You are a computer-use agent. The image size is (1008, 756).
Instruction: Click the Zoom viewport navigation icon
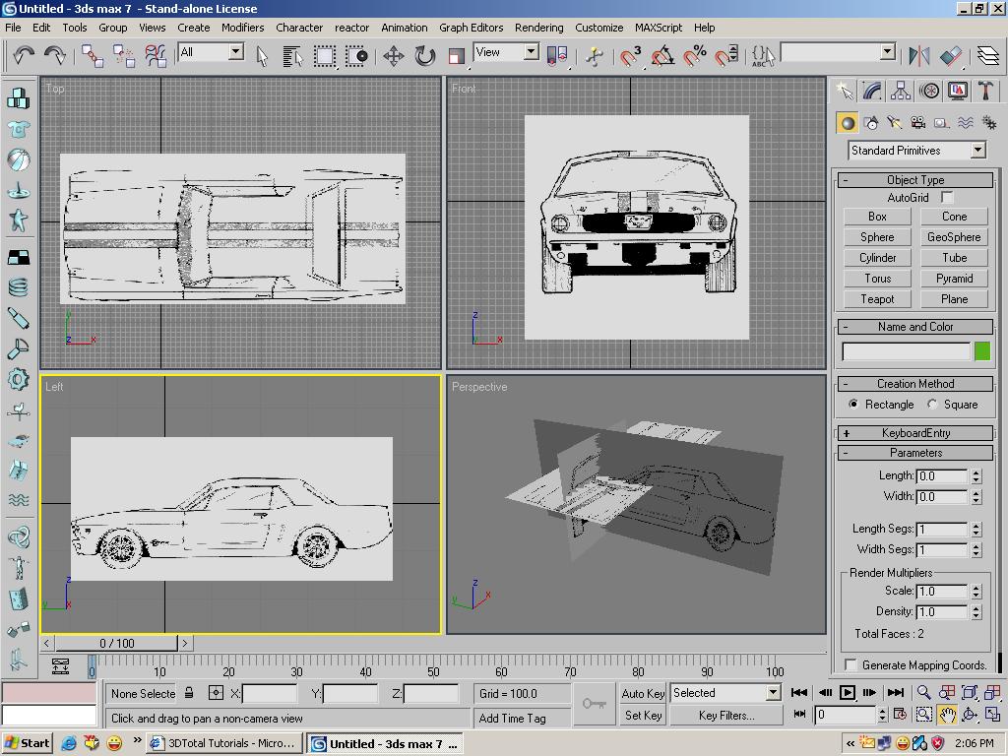[x=923, y=693]
